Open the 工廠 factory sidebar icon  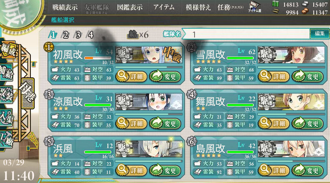(7, 139)
